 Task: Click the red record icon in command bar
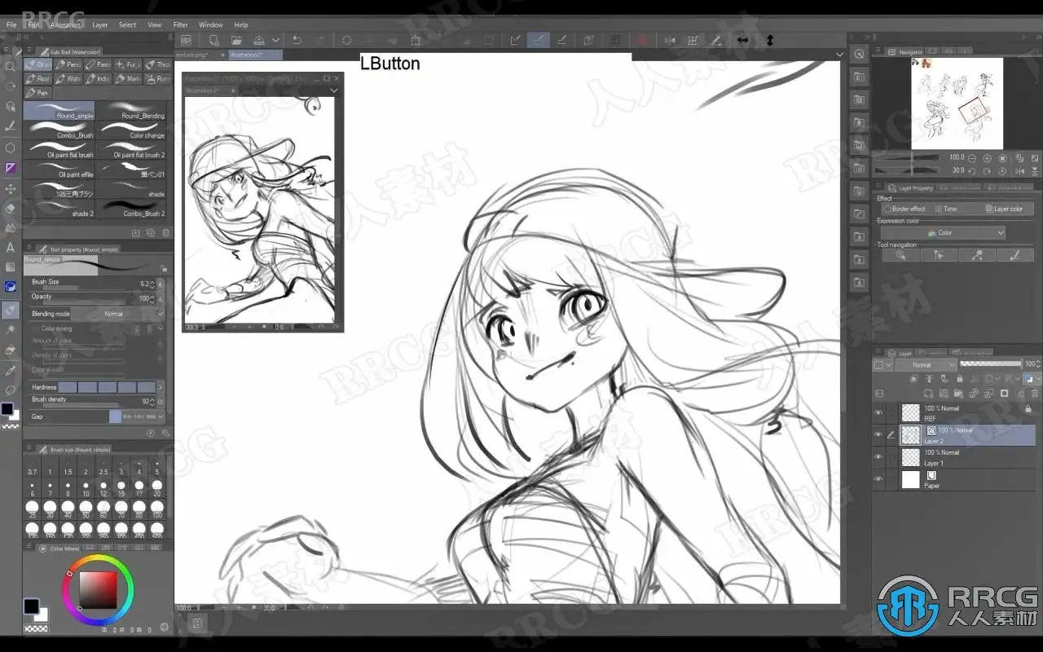click(643, 40)
